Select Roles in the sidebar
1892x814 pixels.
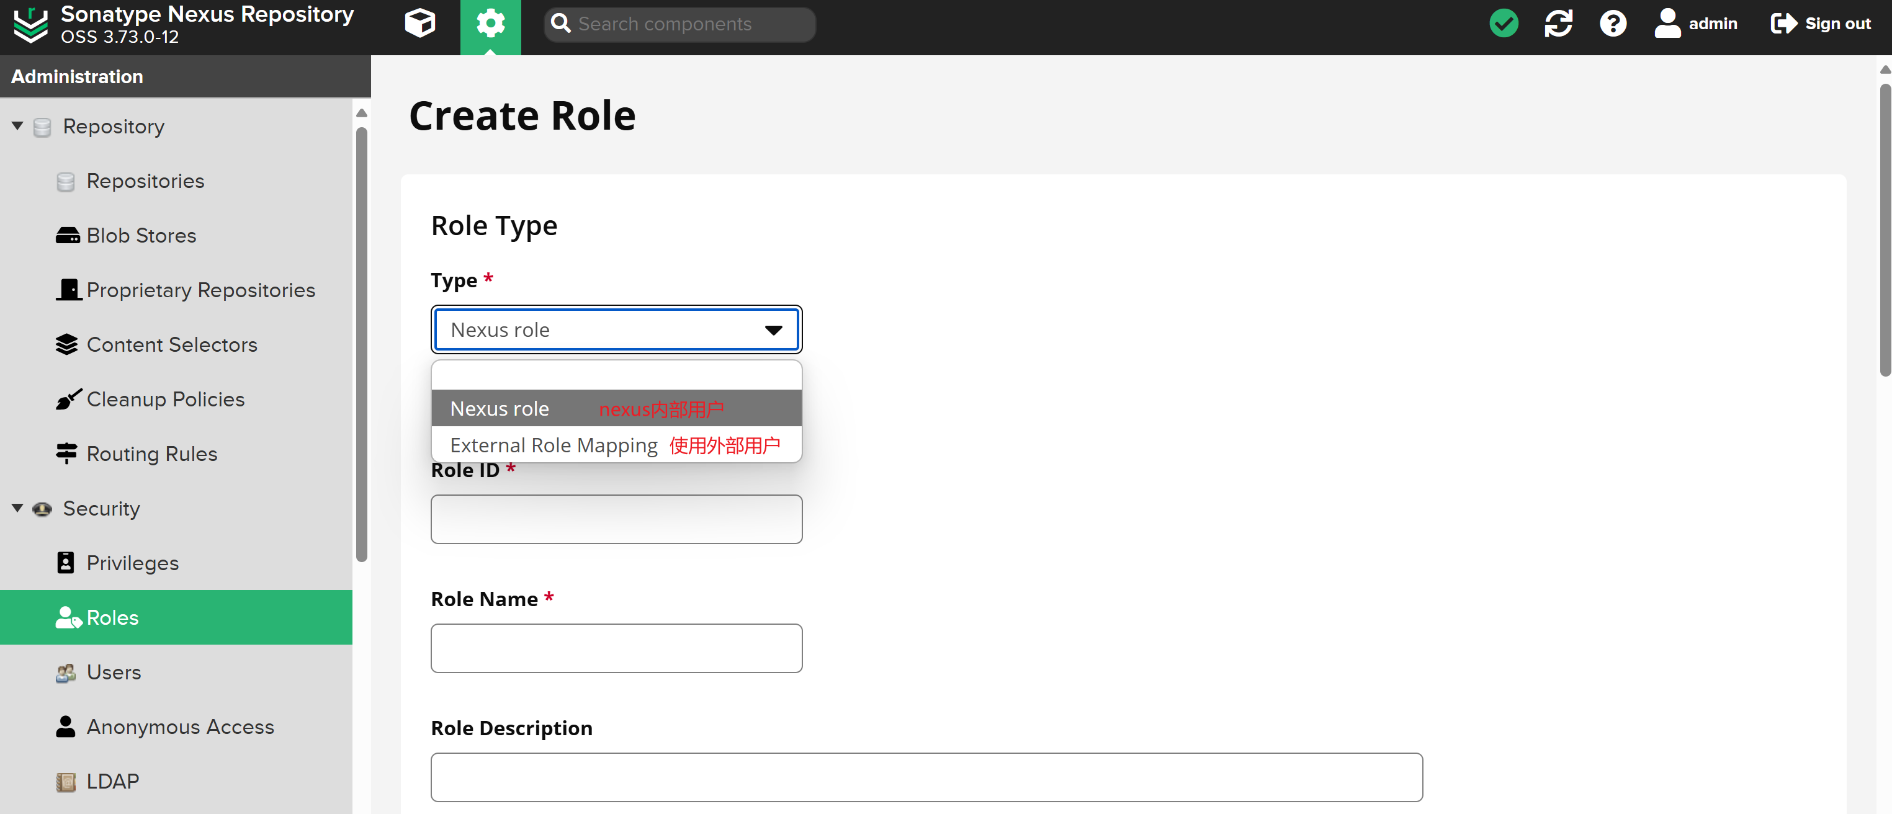pos(176,618)
